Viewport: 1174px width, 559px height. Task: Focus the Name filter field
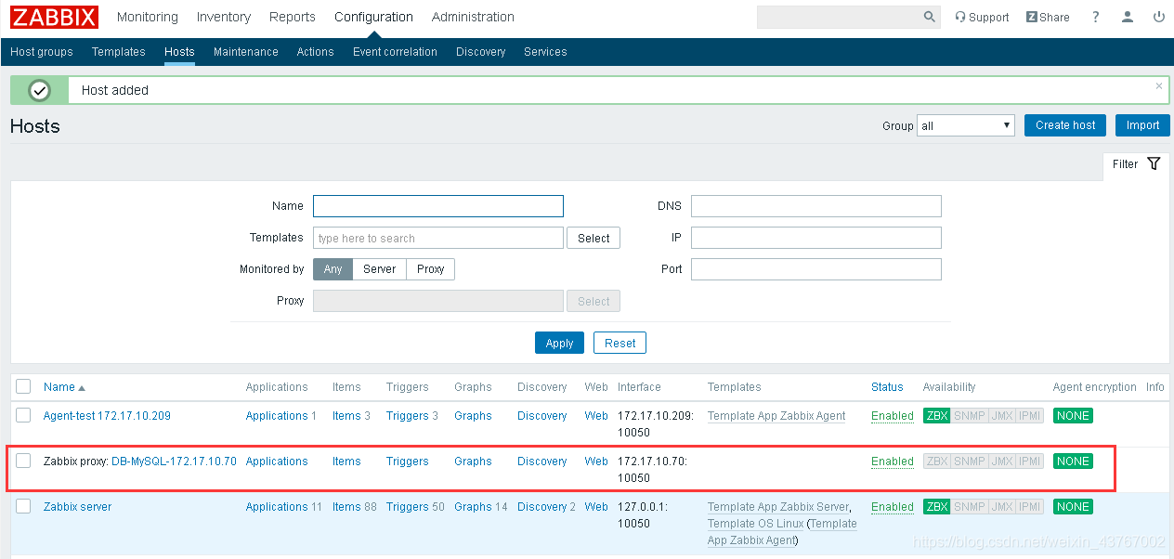438,206
